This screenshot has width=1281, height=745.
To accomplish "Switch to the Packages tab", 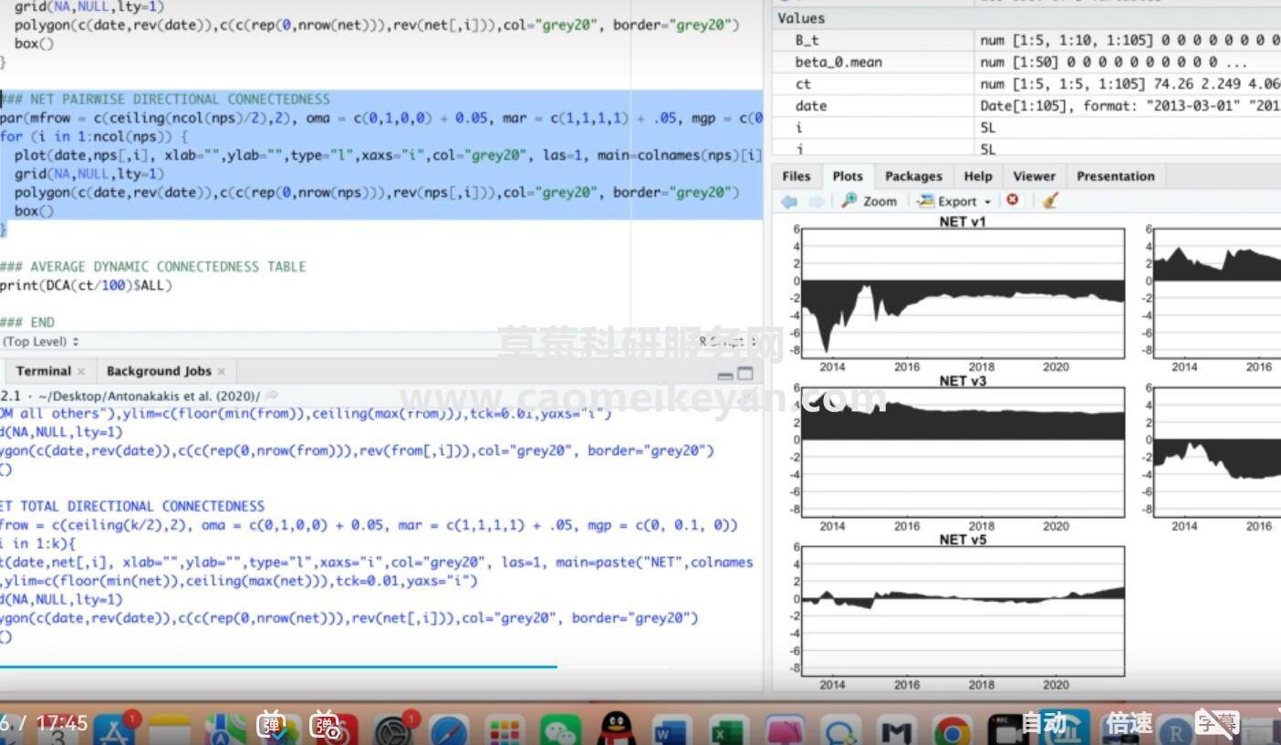I will coord(912,176).
